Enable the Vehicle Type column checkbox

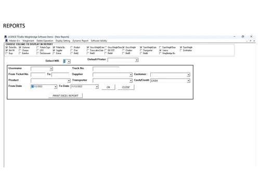pyautogui.click(x=37, y=47)
